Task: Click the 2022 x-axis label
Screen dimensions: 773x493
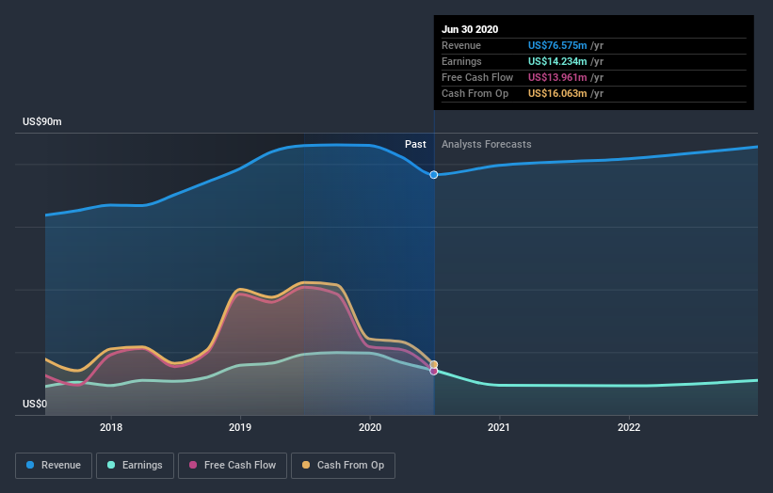Action: pyautogui.click(x=629, y=427)
